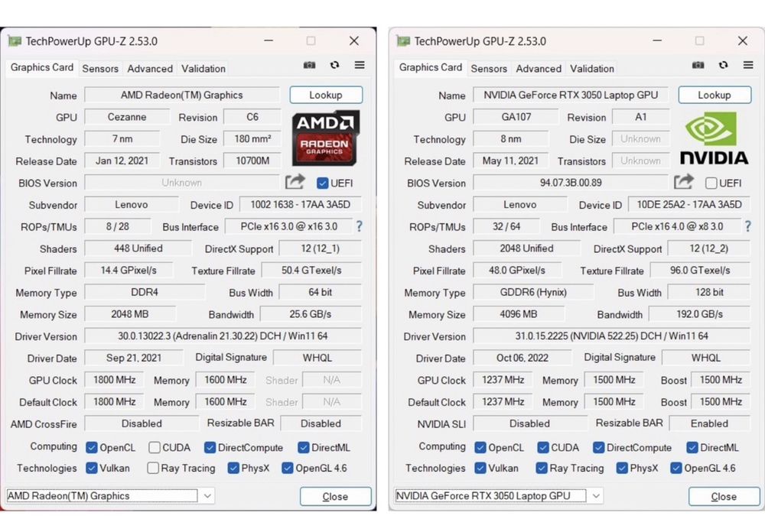Toggle Ray Tracing checkbox in NVIDIA window
The image size is (765, 532).
[542, 468]
